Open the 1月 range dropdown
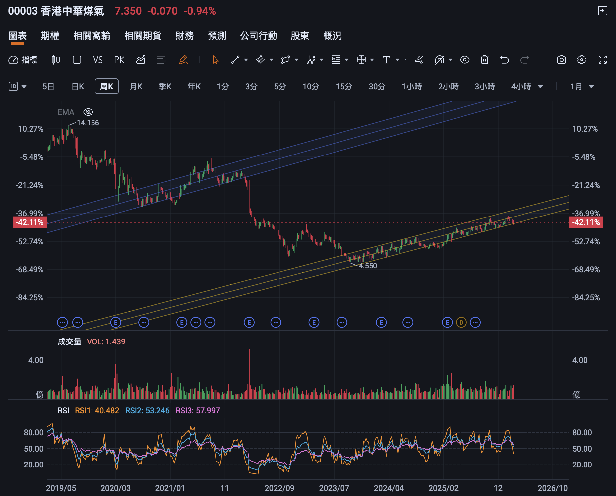This screenshot has height=496, width=616. (582, 87)
